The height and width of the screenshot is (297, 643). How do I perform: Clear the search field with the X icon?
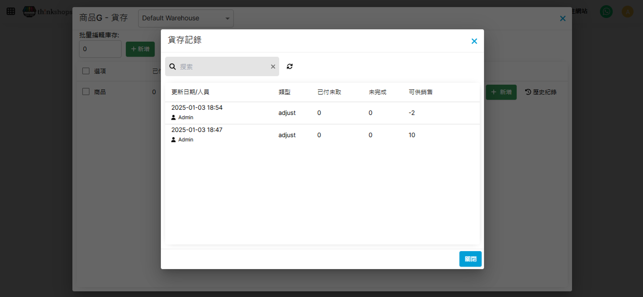click(x=273, y=67)
